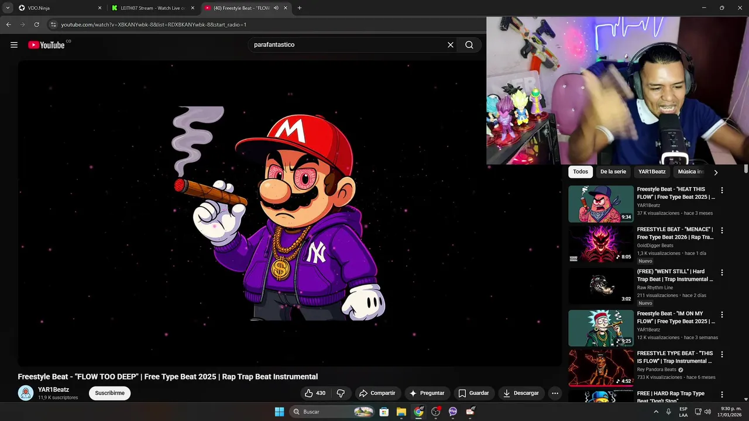Show more chips with right arrow

click(x=715, y=172)
